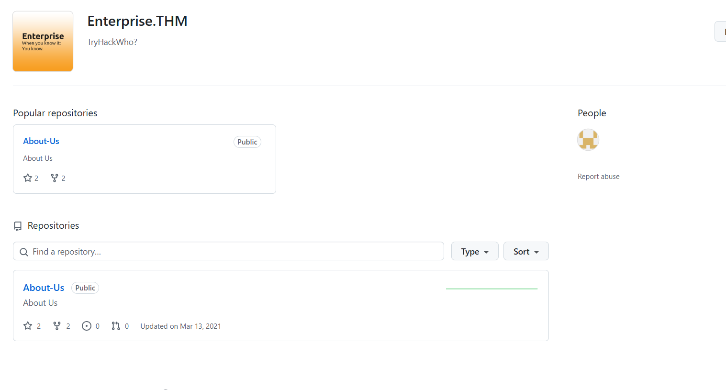Click the fork icon in the repository list row

tap(57, 326)
